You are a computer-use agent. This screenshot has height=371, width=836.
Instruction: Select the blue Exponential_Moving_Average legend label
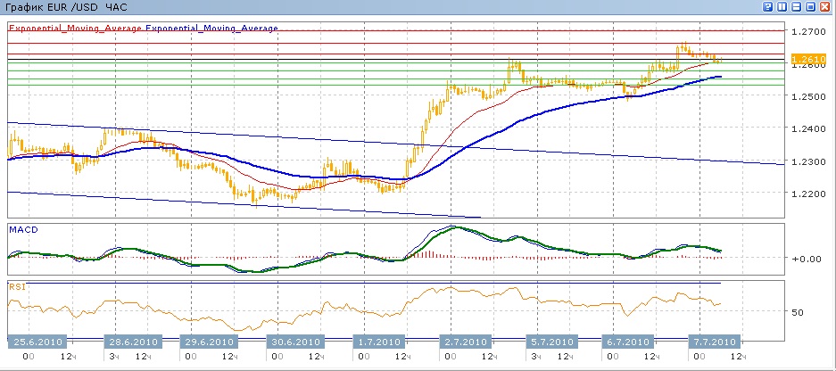(212, 28)
